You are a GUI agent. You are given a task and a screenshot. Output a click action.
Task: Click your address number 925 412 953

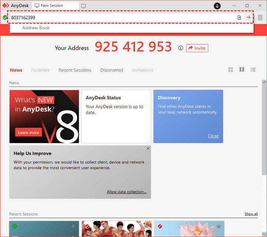(x=133, y=47)
